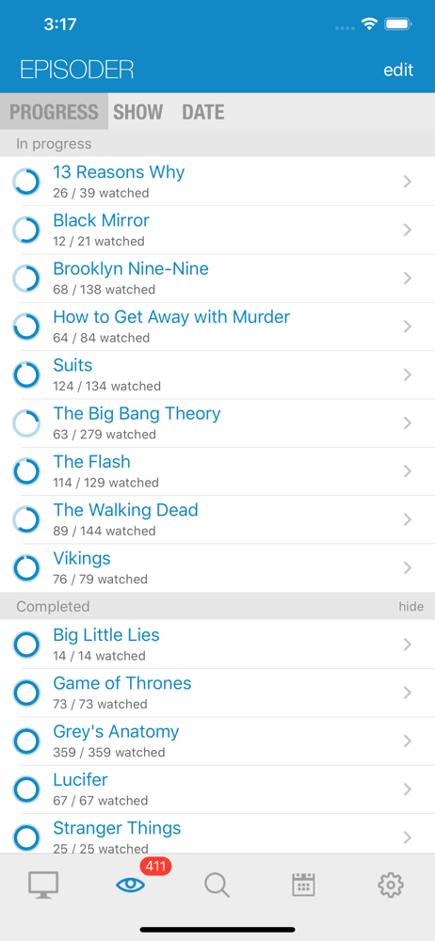
Task: Hide the Completed section
Action: pyautogui.click(x=411, y=607)
